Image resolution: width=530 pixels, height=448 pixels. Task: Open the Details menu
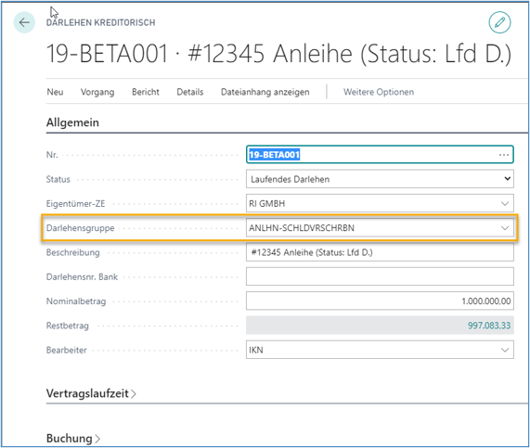tap(190, 92)
